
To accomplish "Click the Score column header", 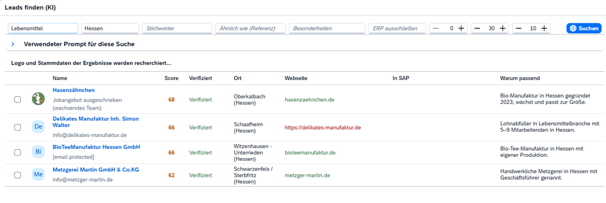I will pyautogui.click(x=171, y=78).
